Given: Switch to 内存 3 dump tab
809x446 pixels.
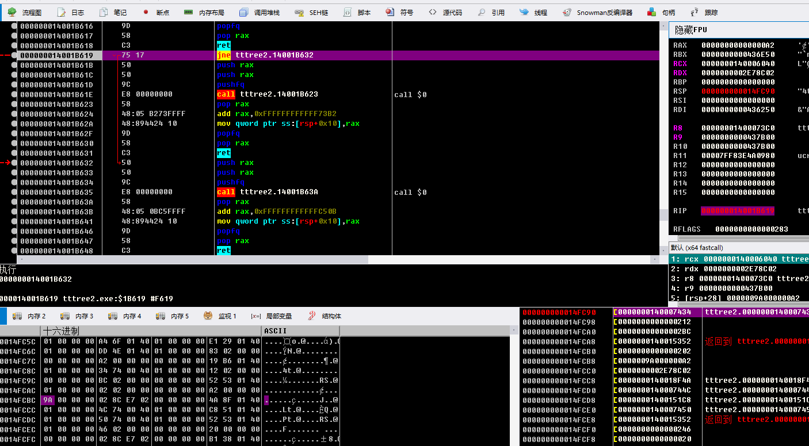Looking at the screenshot, I should point(77,316).
